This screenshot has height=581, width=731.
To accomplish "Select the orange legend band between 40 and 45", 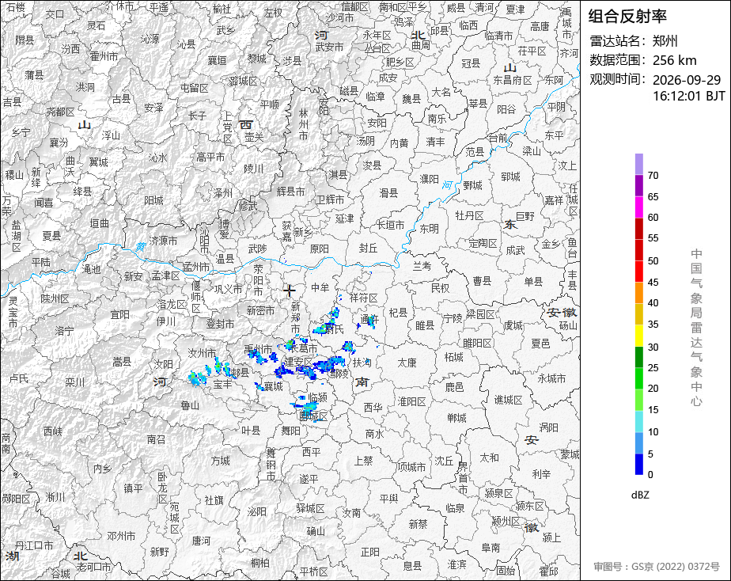I will [638, 293].
